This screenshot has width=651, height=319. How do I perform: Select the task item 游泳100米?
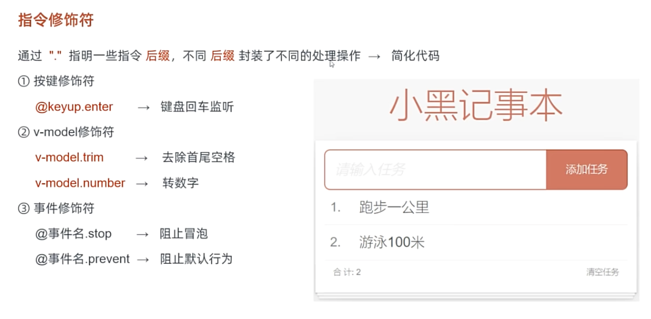pyautogui.click(x=476, y=243)
